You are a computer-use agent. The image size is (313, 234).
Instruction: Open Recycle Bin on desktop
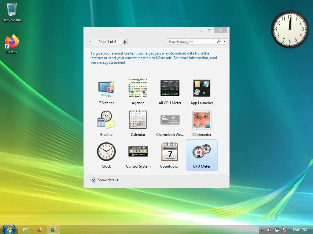click(12, 12)
